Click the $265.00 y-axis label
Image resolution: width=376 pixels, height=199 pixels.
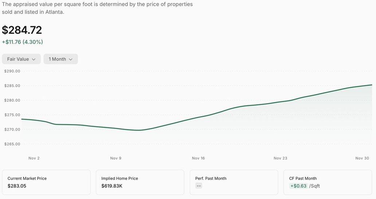point(12,144)
